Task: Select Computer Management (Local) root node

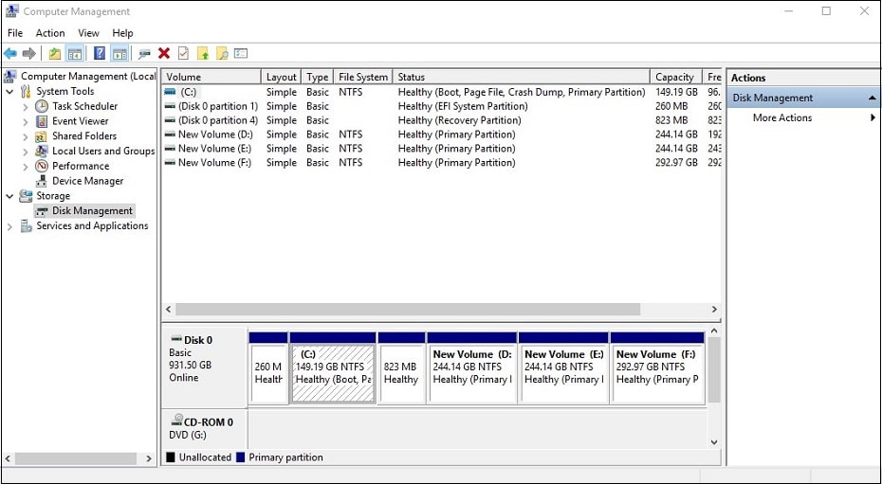Action: (x=80, y=77)
